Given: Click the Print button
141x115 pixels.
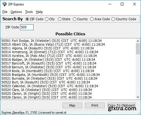Looking at the screenshot, I should click(95, 105).
